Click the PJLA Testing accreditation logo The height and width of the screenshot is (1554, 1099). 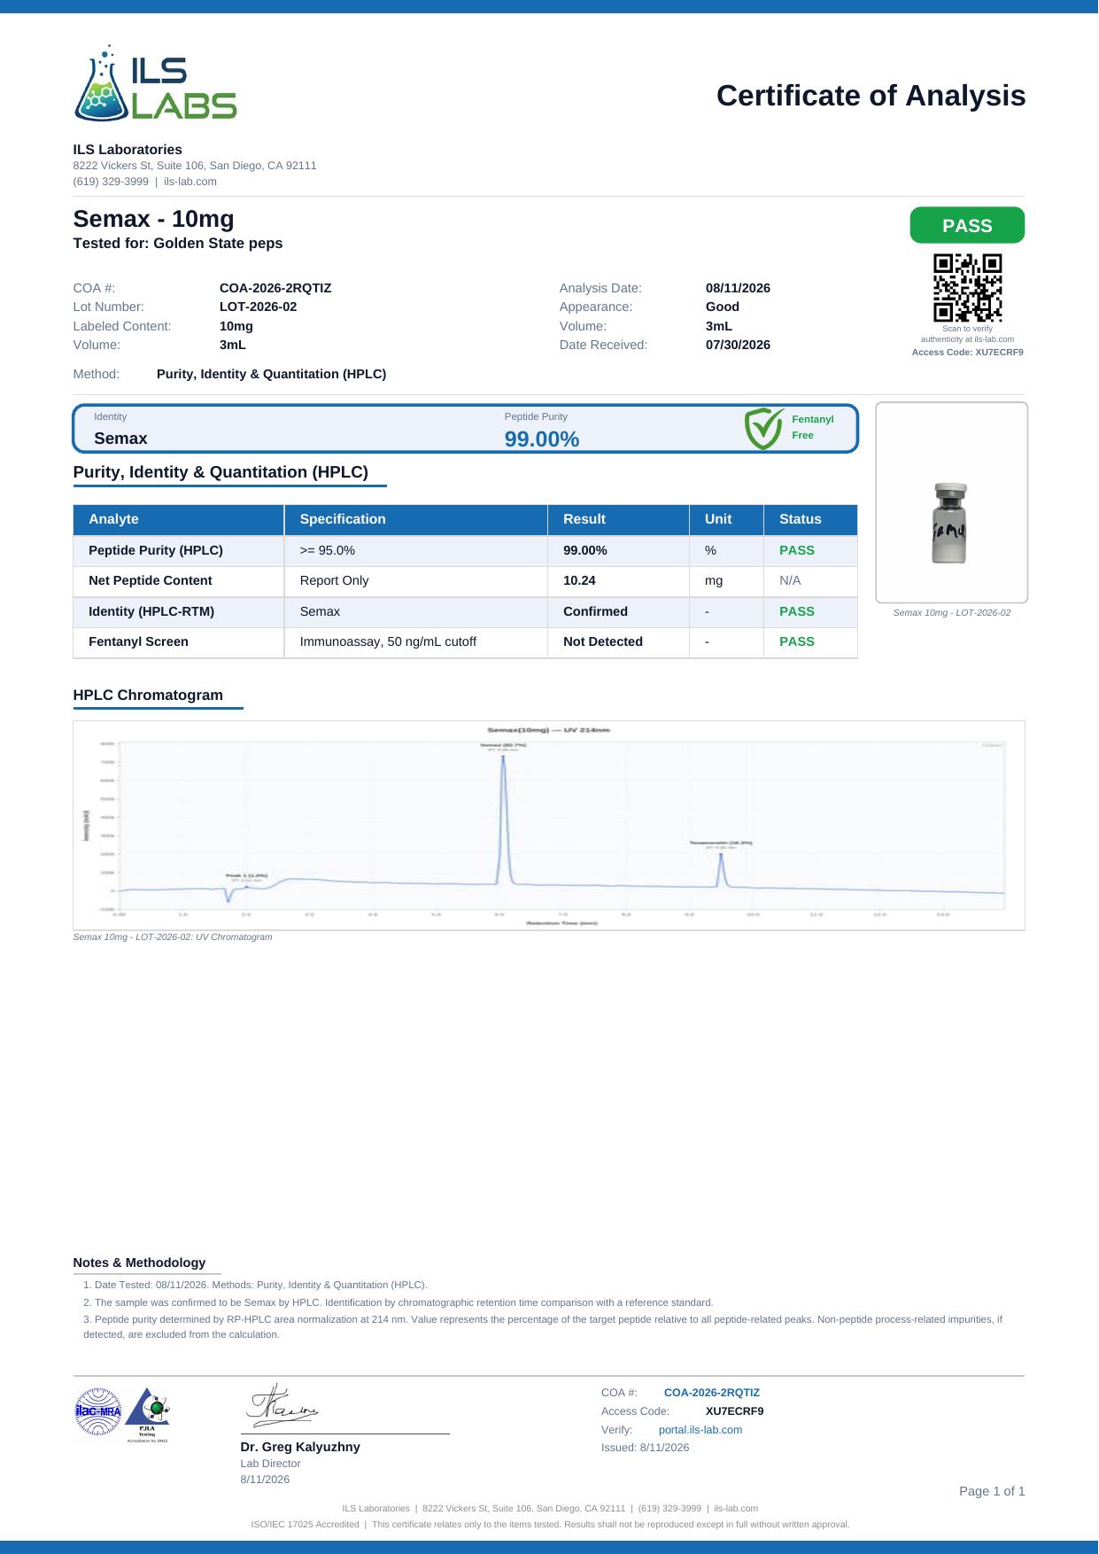pos(147,1415)
